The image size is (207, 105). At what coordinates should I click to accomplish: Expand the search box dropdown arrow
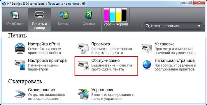click(x=199, y=26)
